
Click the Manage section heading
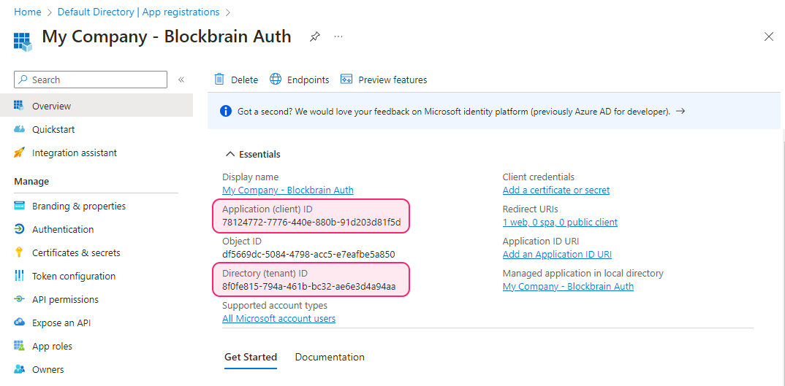pyautogui.click(x=31, y=182)
